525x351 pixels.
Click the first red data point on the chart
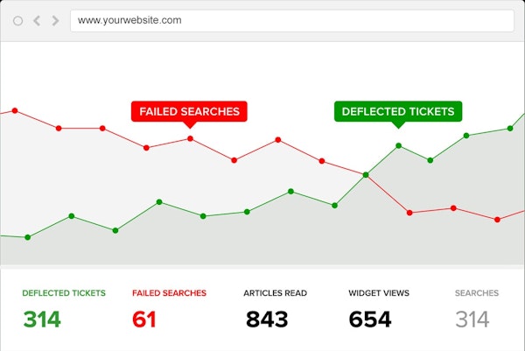point(15,110)
